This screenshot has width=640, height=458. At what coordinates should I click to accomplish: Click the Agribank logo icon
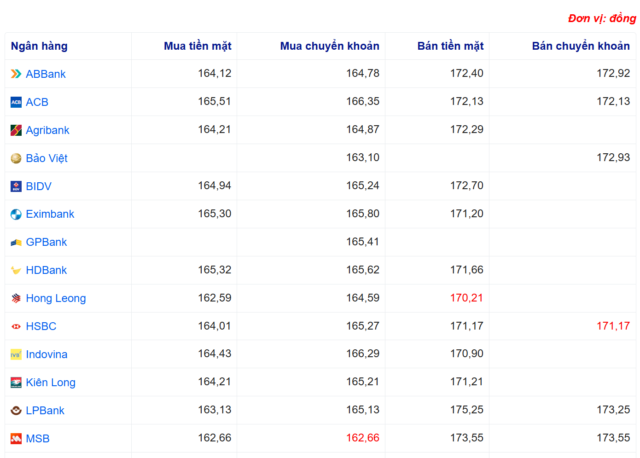[16, 130]
